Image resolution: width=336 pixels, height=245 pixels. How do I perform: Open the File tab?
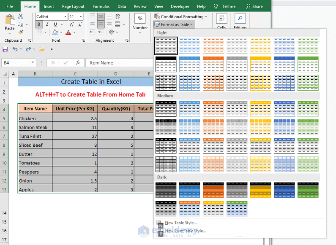click(10, 6)
